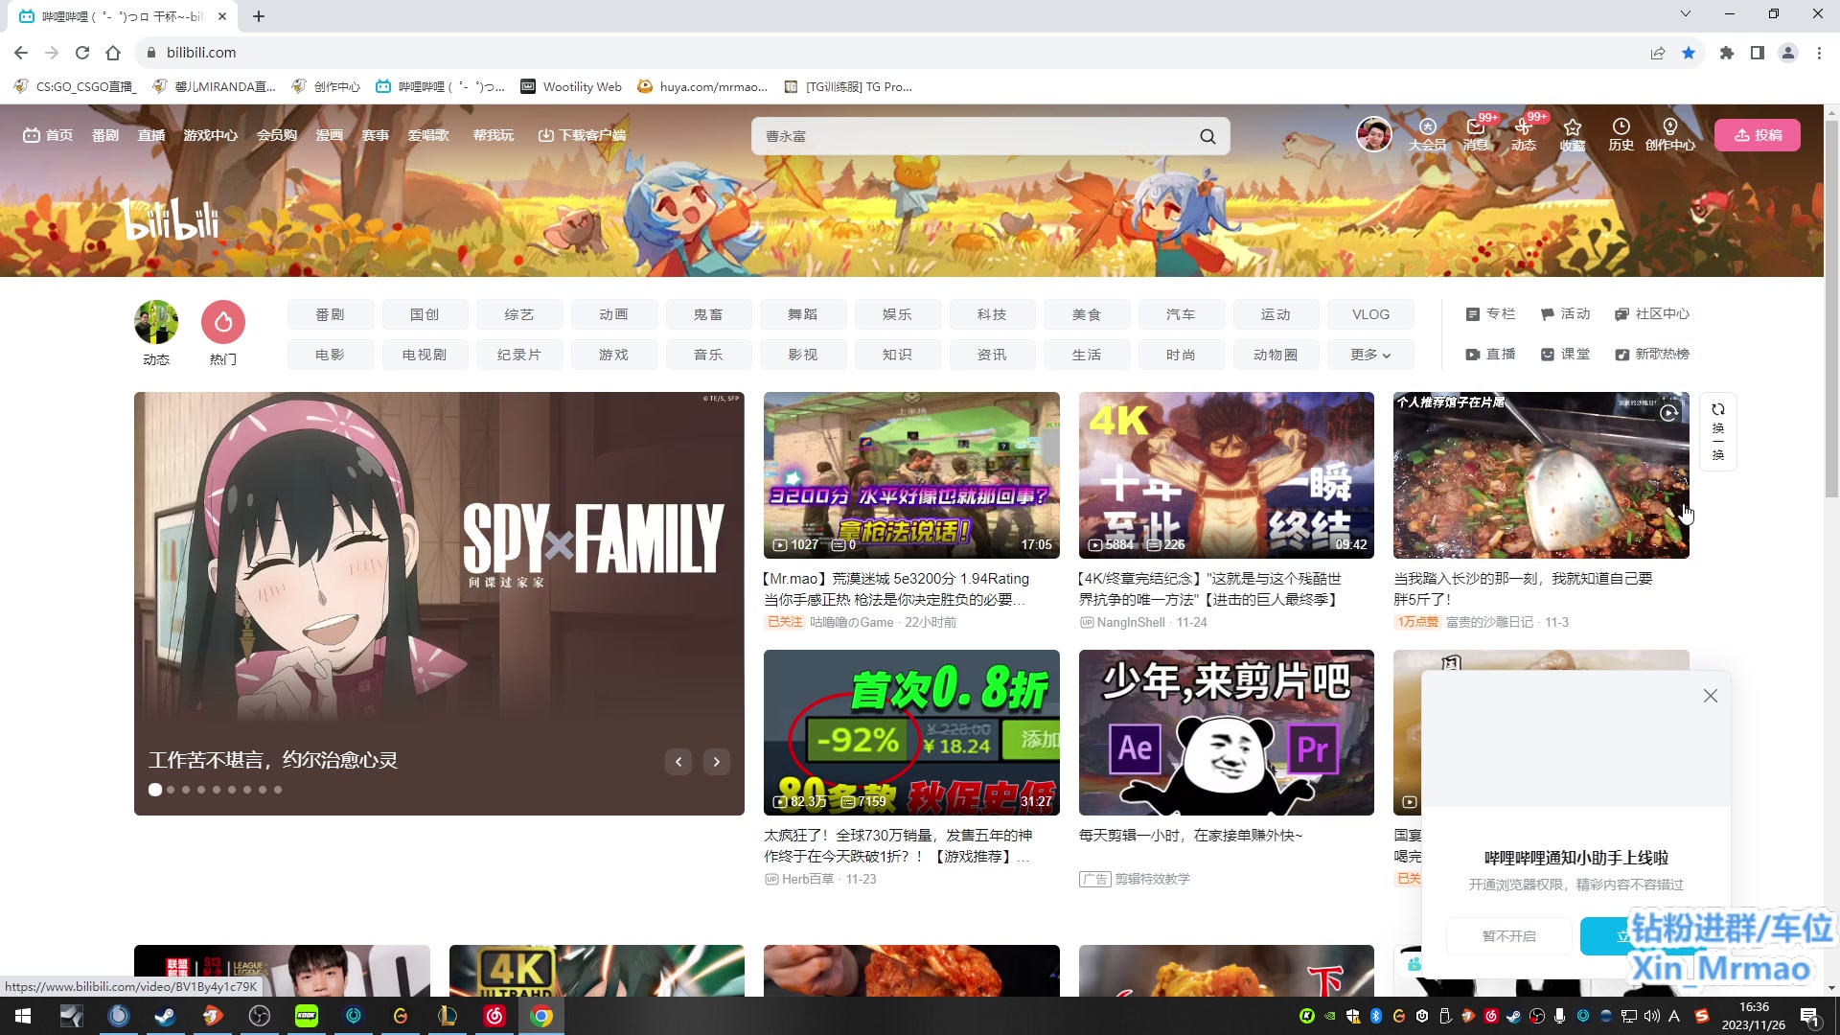Open the 直播 header nav item
This screenshot has height=1035, width=1840.
pyautogui.click(x=151, y=135)
